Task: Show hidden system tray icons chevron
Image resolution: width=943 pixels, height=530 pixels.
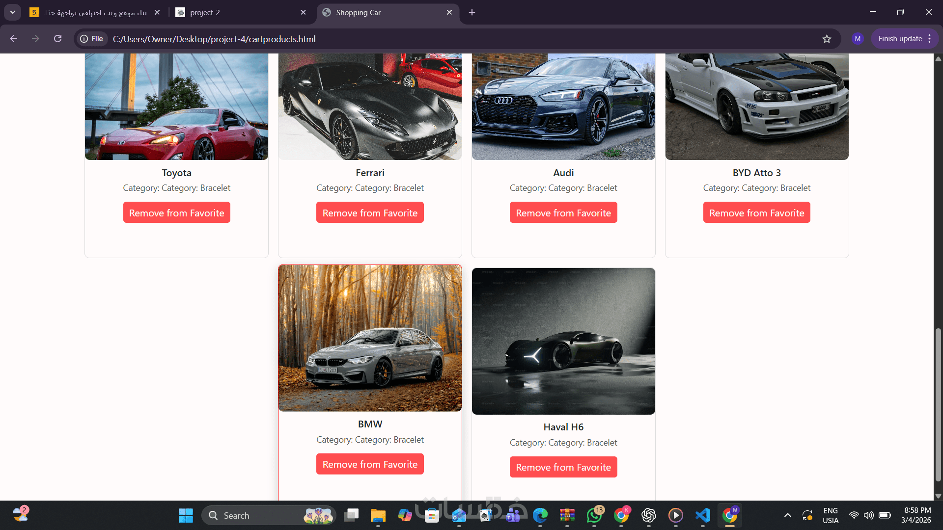Action: [x=787, y=515]
